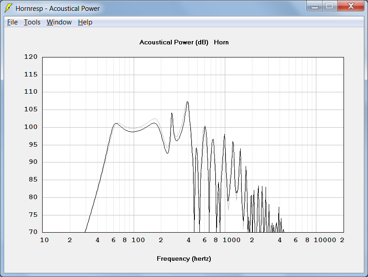The height and width of the screenshot is (277, 368).
Task: Click the curve peak near 400 Hz
Action: [x=187, y=102]
